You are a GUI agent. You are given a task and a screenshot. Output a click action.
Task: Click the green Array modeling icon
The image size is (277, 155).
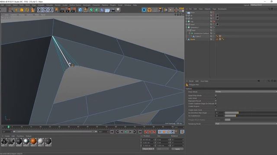pyautogui.click(x=97, y=10)
